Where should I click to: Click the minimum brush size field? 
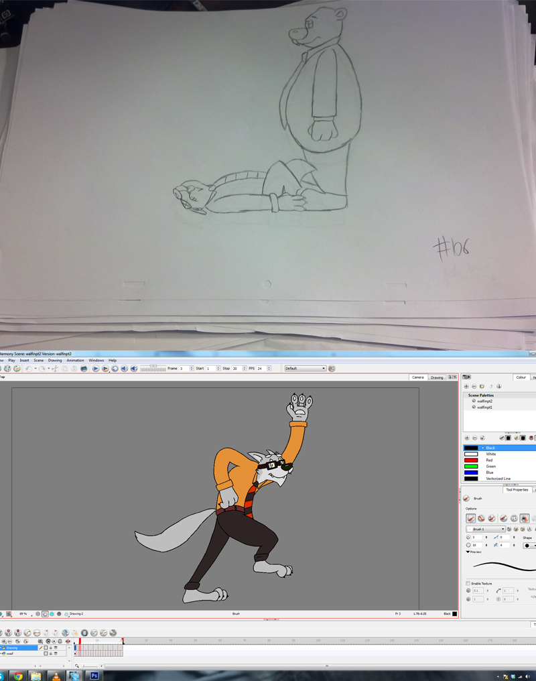tap(478, 538)
